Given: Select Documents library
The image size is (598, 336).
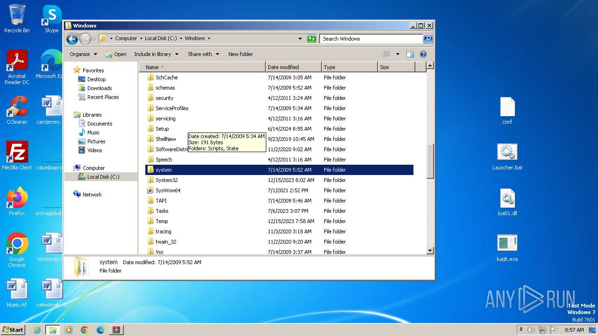Looking at the screenshot, I should [100, 124].
